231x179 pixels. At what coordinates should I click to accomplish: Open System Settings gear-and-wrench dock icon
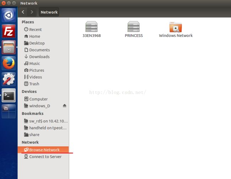point(9,79)
